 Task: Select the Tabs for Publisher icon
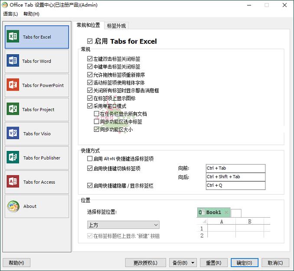13,158
